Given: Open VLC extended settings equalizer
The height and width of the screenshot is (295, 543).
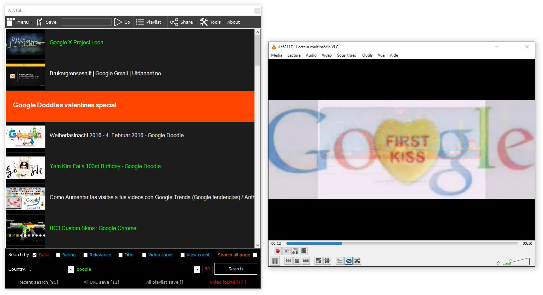Looking at the screenshot, I should (x=327, y=261).
